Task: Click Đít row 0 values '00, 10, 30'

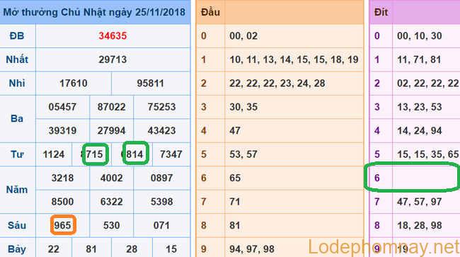Action: [x=420, y=36]
